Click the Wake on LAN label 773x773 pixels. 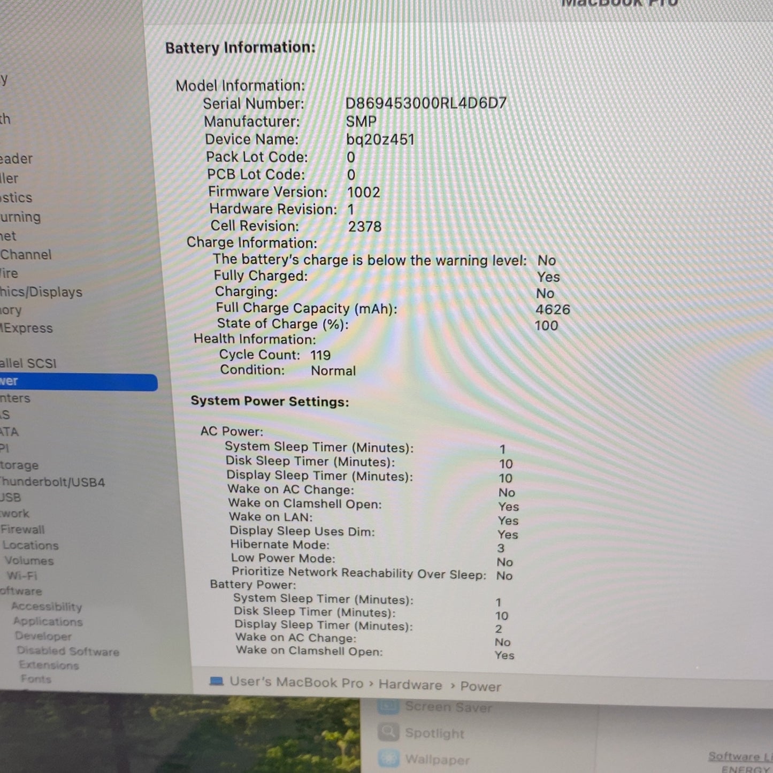[271, 517]
